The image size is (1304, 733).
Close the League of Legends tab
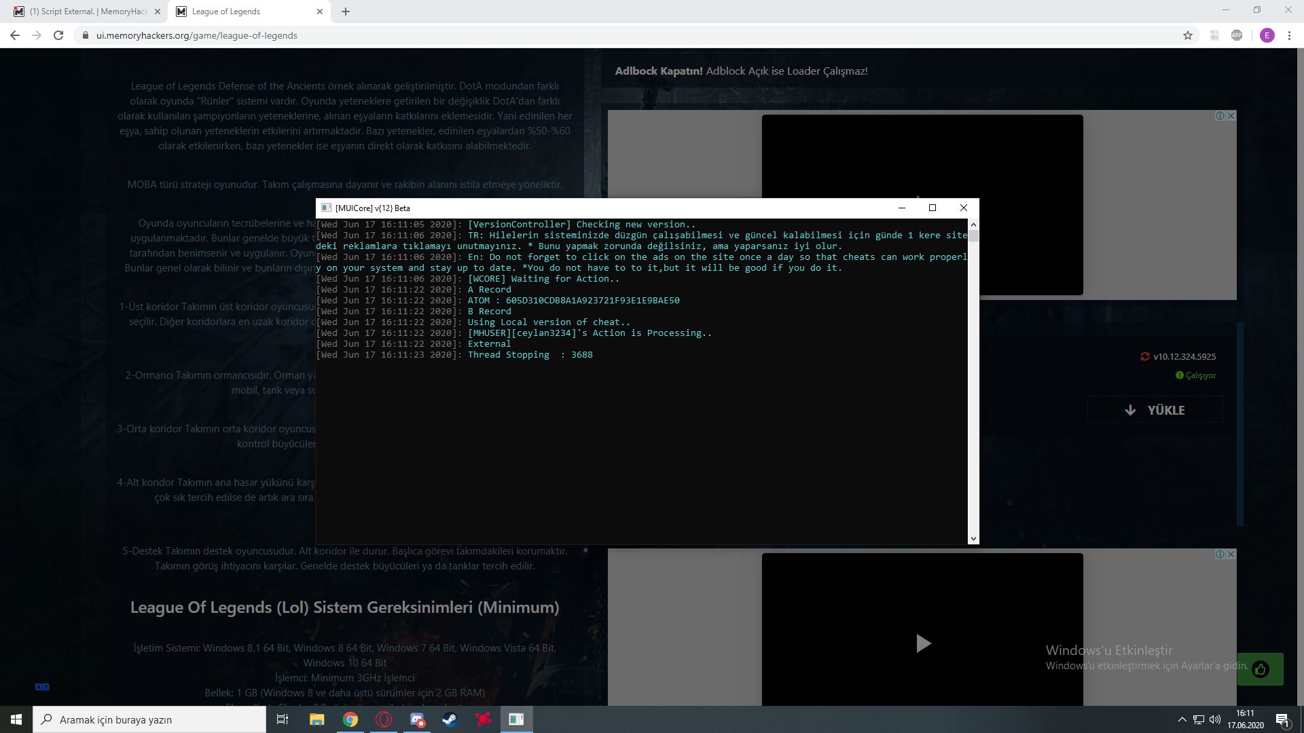320,12
